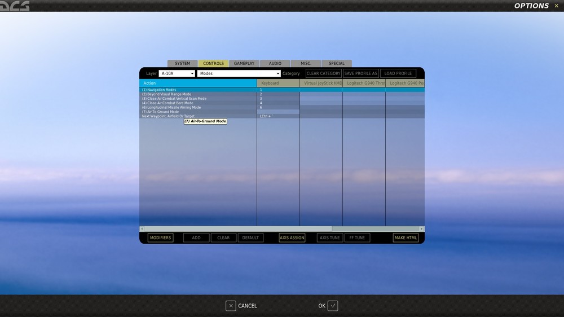Click scrollbar right arrow
Screen dimensions: 564x317
pyautogui.click(x=422, y=229)
